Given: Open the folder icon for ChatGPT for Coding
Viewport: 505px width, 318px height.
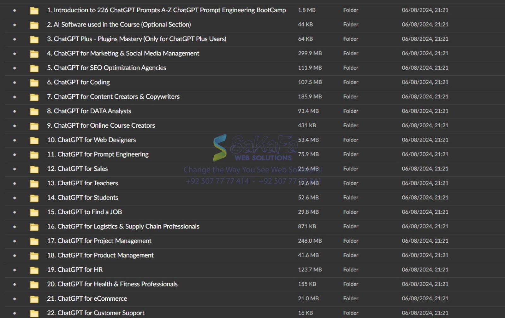Looking at the screenshot, I should tap(34, 83).
